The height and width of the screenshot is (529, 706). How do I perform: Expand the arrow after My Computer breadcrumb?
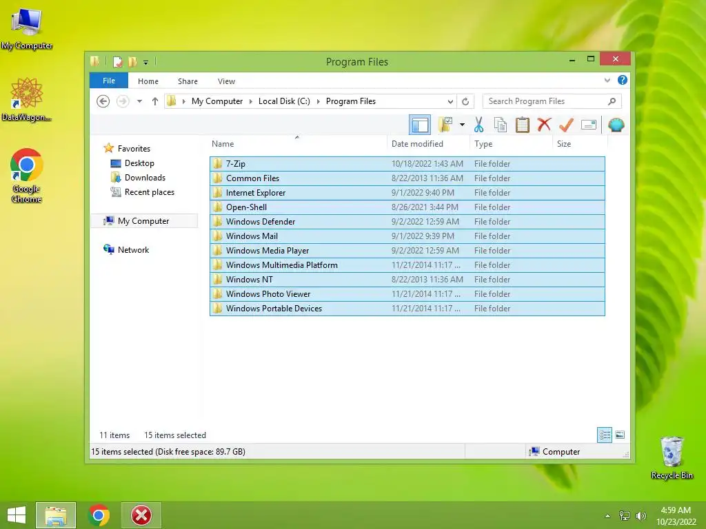[251, 101]
